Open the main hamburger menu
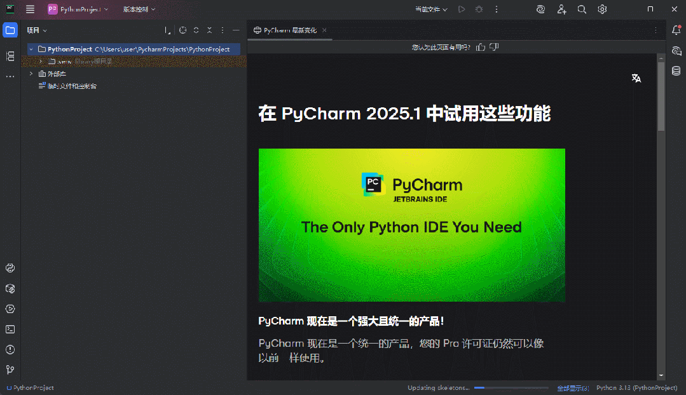Viewport: 686px width, 395px height. pyautogui.click(x=30, y=9)
